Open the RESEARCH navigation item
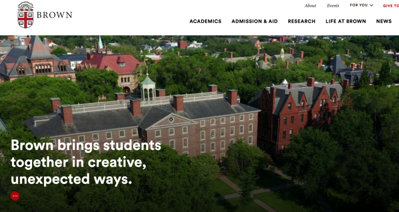 301,21
